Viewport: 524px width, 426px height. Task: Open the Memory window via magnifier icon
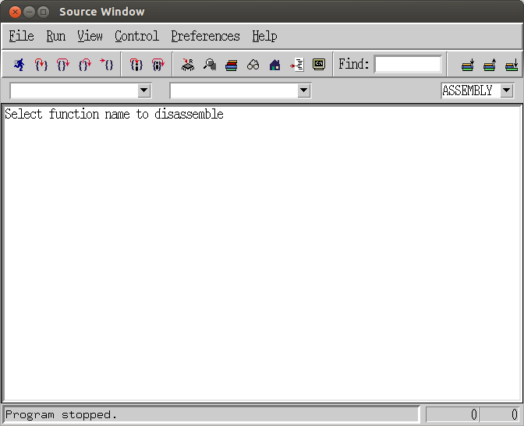pyautogui.click(x=210, y=64)
